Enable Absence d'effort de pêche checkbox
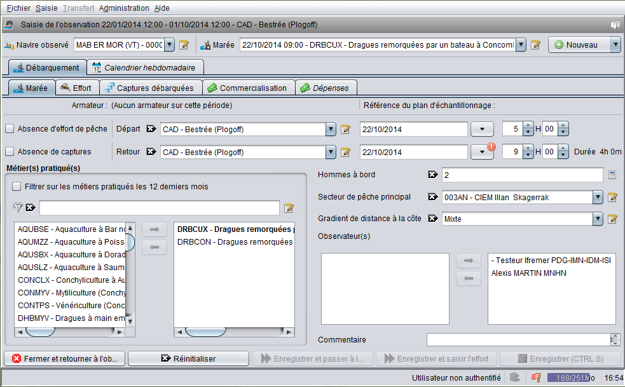Screen dimensions: 625x387 [10, 129]
